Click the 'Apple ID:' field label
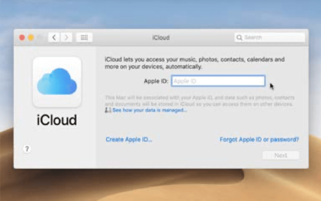The image size is (321, 201). pyautogui.click(x=156, y=81)
